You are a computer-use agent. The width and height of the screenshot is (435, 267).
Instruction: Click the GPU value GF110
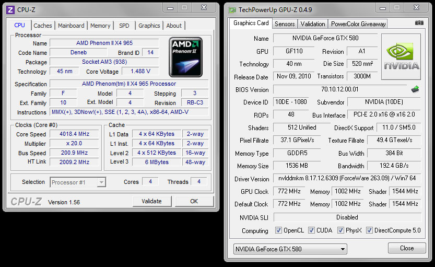(294, 51)
